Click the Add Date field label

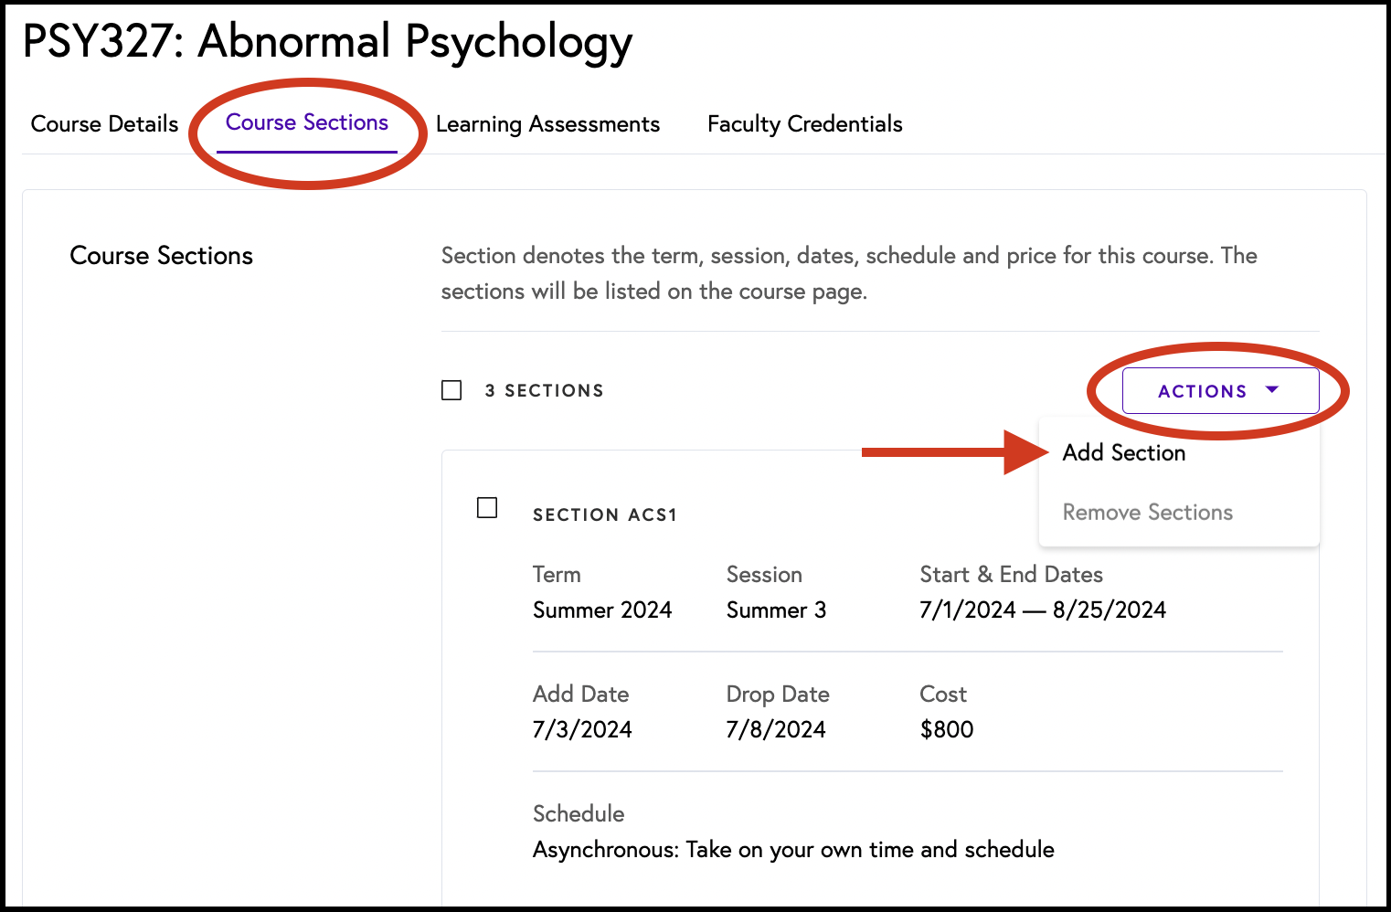[580, 694]
